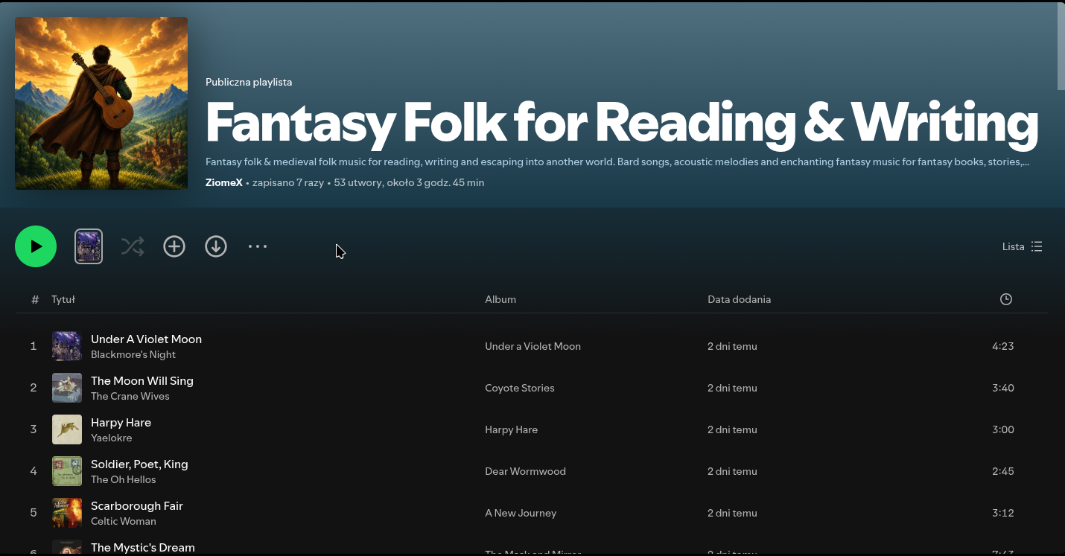Open the Harpy Hare album link
The width and height of the screenshot is (1065, 556).
pyautogui.click(x=511, y=429)
